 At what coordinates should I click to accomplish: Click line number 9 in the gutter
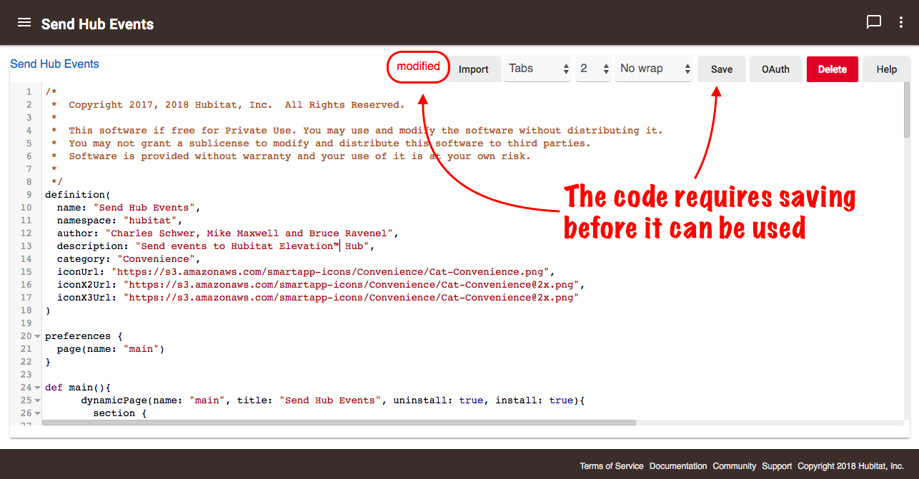29,195
